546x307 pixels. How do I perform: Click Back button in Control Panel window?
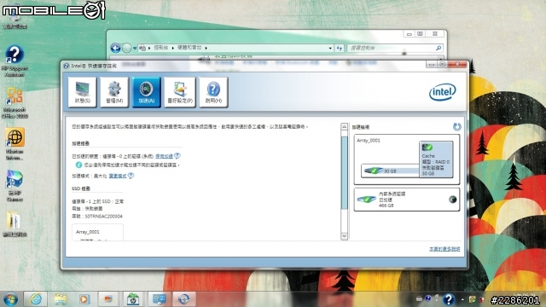point(116,48)
